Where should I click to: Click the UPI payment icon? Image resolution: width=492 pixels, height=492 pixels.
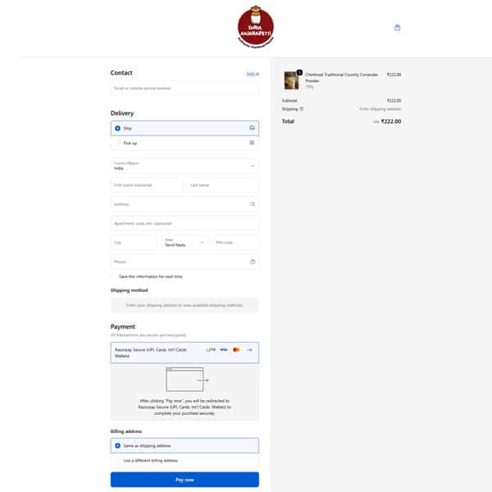coord(210,349)
